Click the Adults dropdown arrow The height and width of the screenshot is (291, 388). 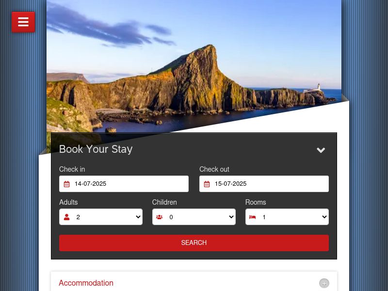tap(138, 217)
